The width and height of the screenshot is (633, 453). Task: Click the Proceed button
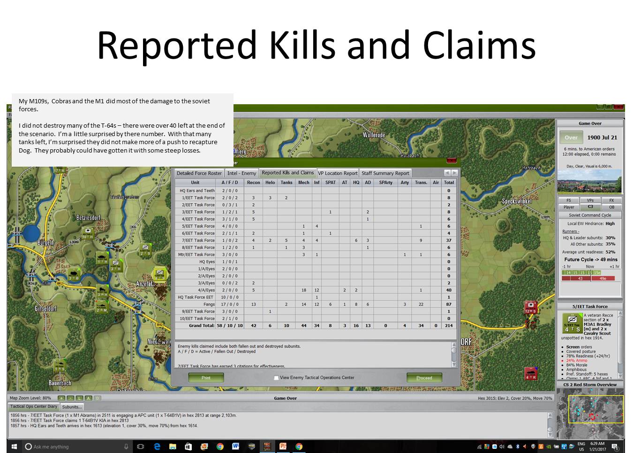pos(424,377)
